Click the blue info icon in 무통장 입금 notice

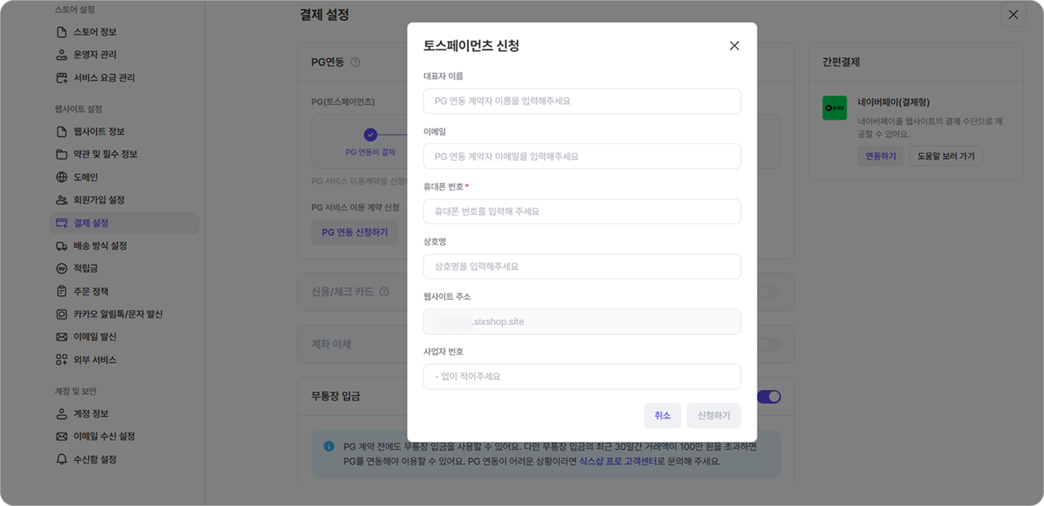click(329, 446)
